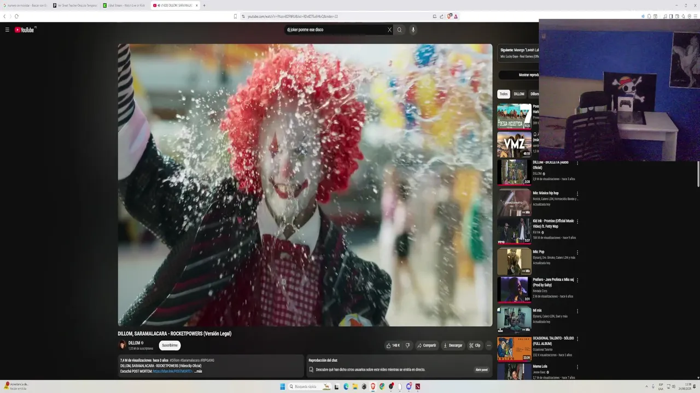
Task: Open options menu for Mi mix
Action: tap(577, 311)
